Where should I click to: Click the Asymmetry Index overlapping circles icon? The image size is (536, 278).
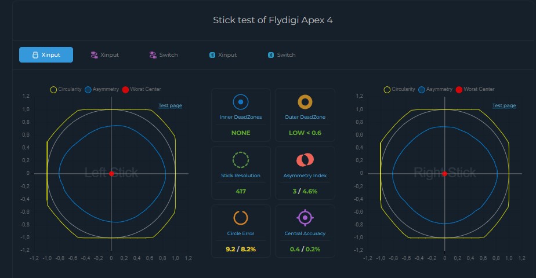[x=305, y=160]
